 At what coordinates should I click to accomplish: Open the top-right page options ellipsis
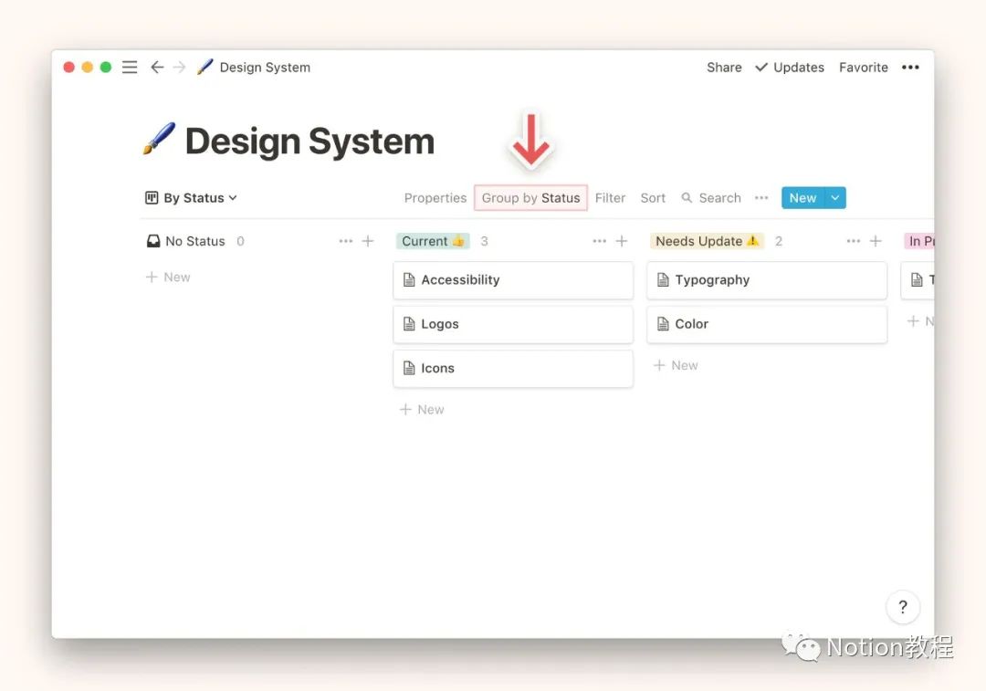910,68
